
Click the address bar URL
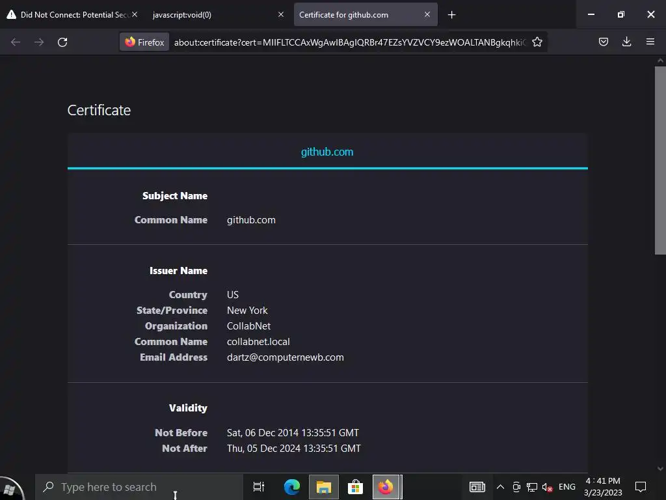click(x=349, y=42)
